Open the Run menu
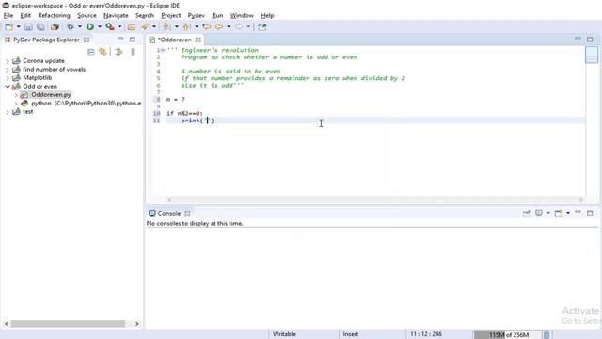This screenshot has width=602, height=339. tap(217, 15)
